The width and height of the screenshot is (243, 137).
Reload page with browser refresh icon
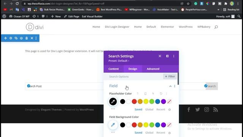click(17, 3)
